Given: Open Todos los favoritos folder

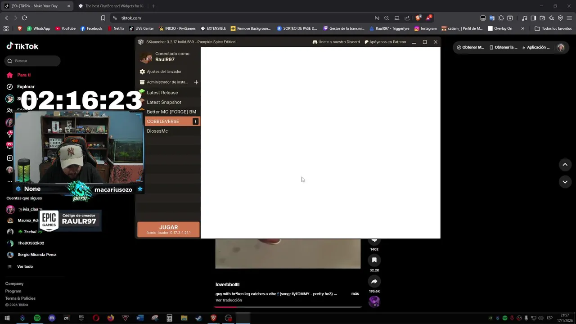Looking at the screenshot, I should pyautogui.click(x=553, y=28).
